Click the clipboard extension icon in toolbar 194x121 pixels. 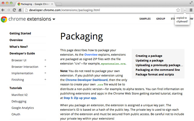(x=185, y=10)
